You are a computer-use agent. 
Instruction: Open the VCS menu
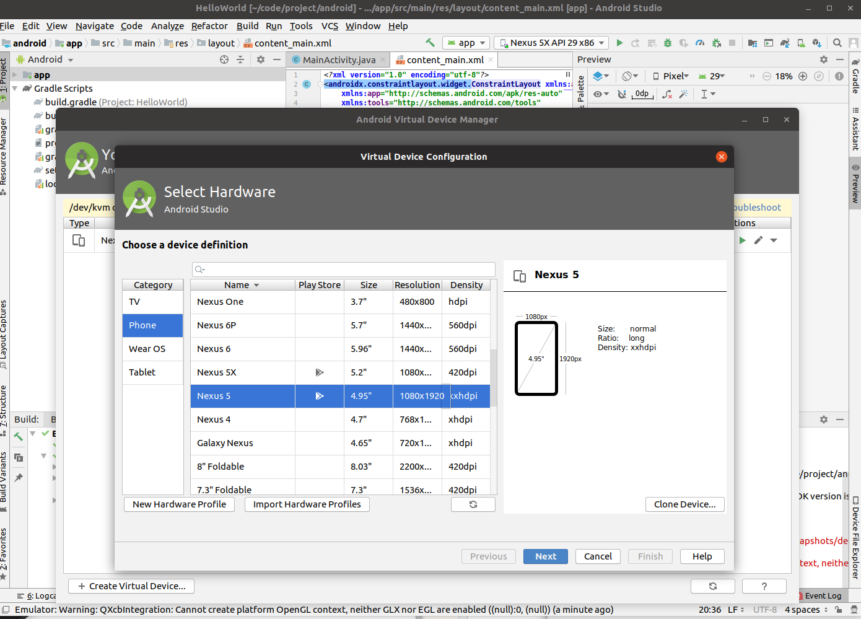click(x=330, y=26)
